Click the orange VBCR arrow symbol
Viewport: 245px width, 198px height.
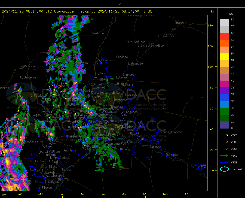click(224, 142)
